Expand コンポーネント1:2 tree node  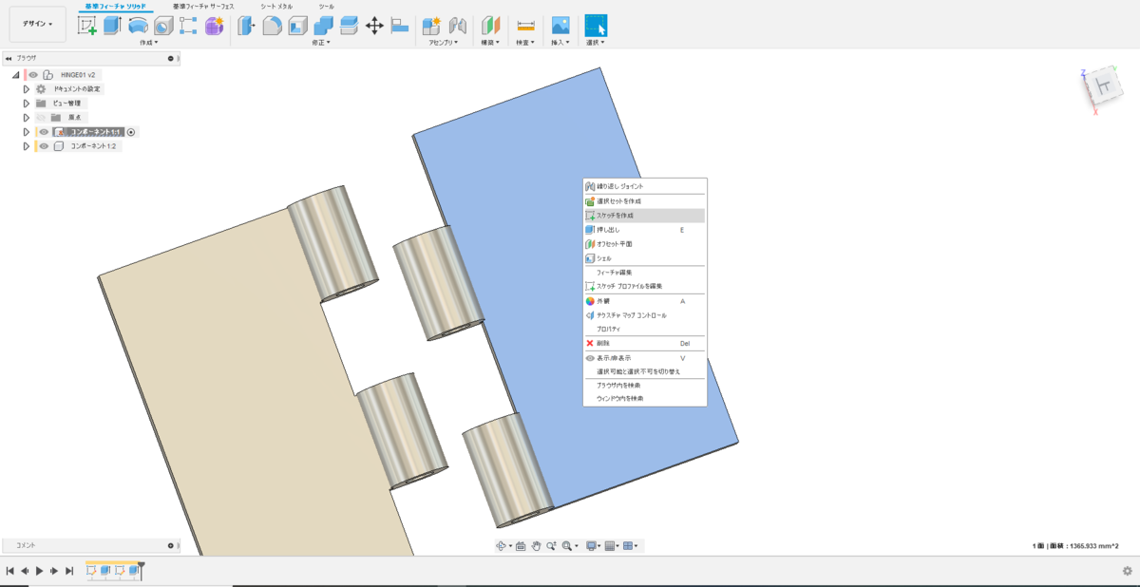27,146
